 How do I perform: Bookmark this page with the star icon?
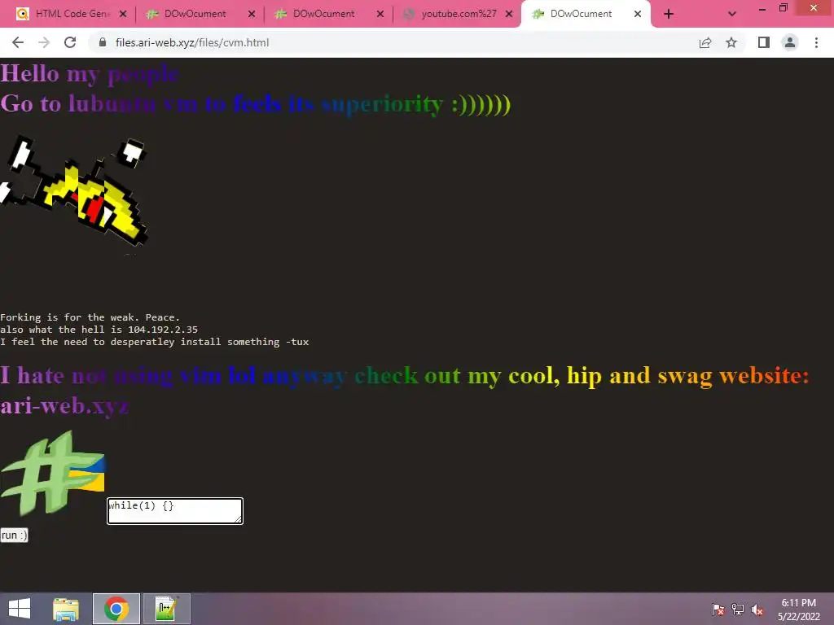[731, 42]
